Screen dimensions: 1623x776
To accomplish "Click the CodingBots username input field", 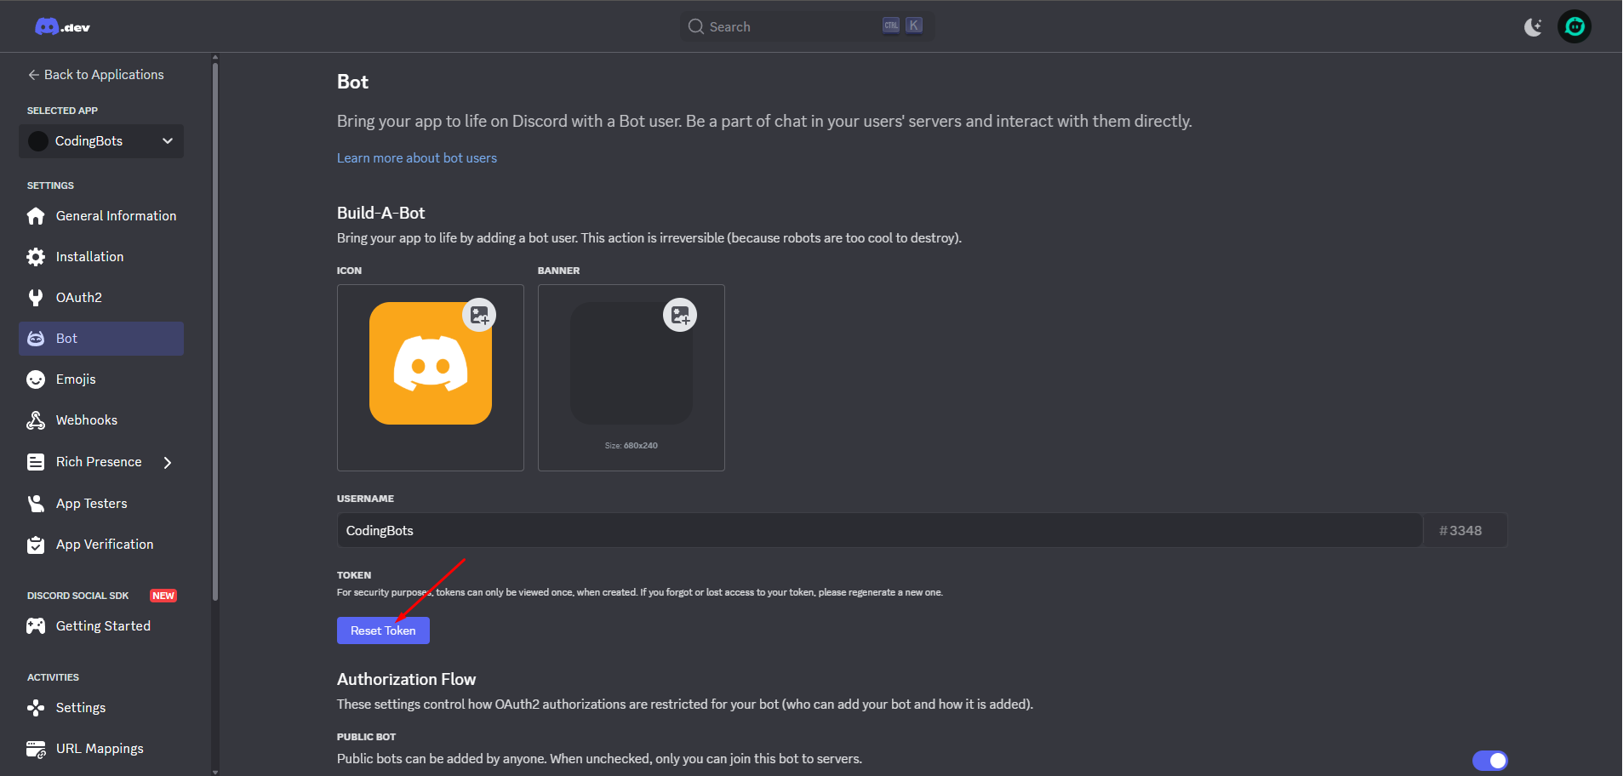I will click(880, 530).
